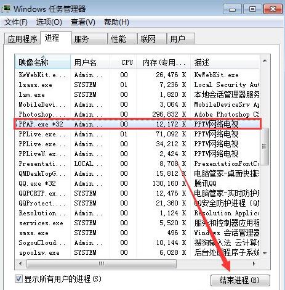This screenshot has height=290, width=285.
Task: Click the Task Manager title bar icon
Action: pos(6,9)
